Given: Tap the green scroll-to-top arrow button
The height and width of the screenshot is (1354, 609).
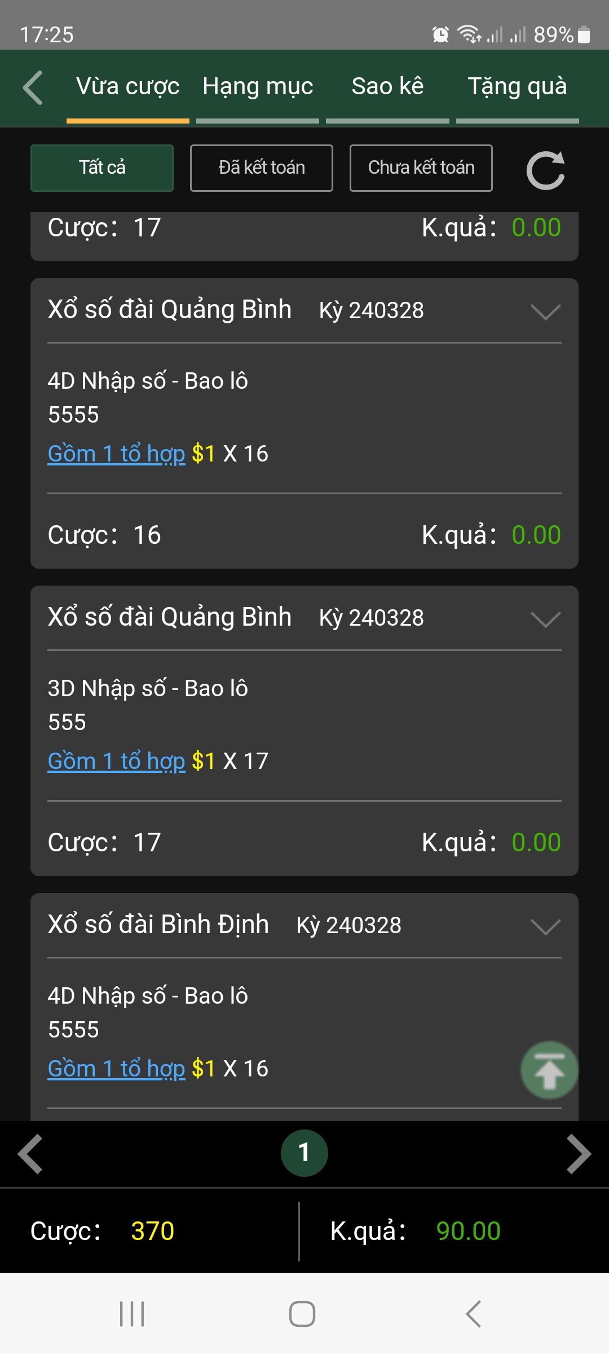Looking at the screenshot, I should click(x=549, y=1070).
